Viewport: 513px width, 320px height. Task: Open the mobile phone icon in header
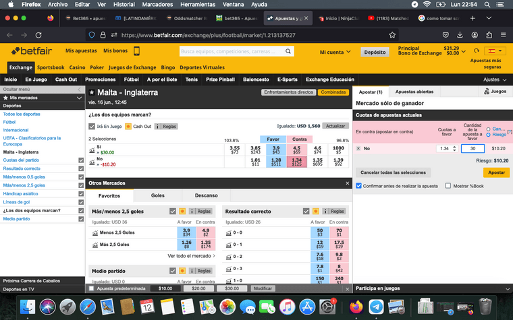[137, 51]
